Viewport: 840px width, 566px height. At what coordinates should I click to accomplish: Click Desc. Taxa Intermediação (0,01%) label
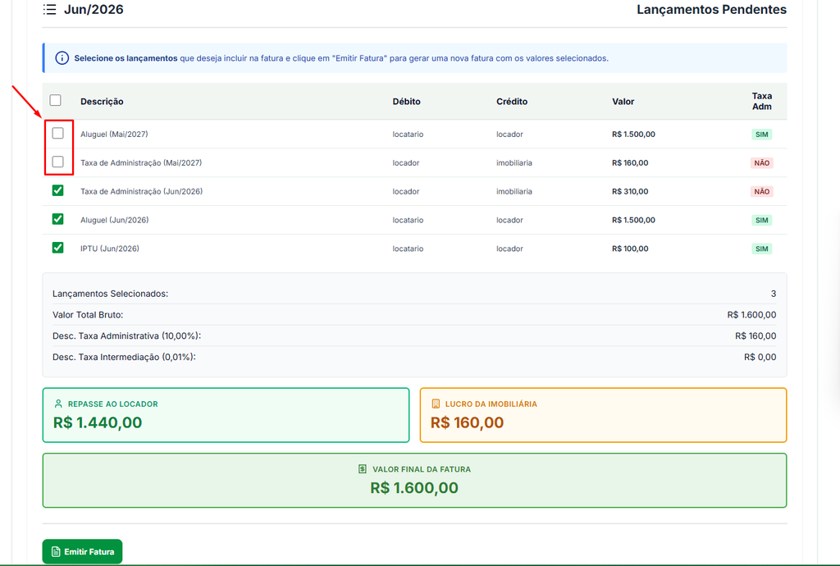click(x=125, y=357)
